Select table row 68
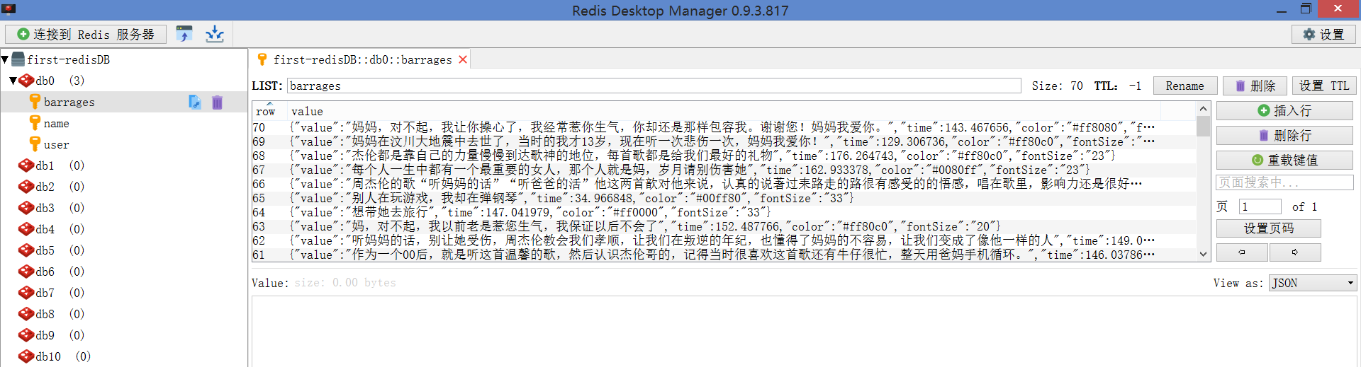The width and height of the screenshot is (1361, 367). click(x=724, y=156)
